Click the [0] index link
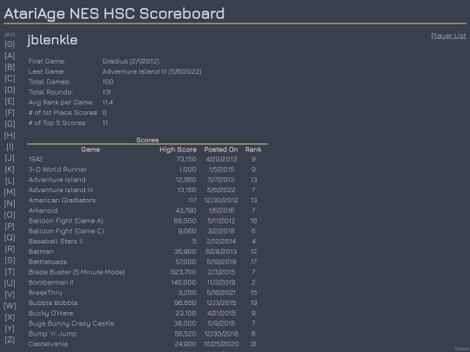This screenshot has height=352, width=470. pos(10,44)
